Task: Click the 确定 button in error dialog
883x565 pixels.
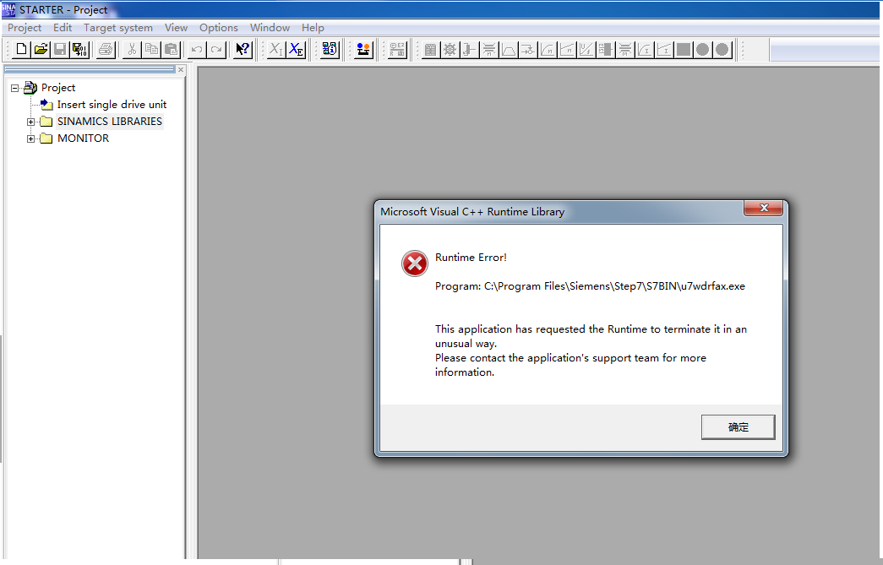Action: [738, 427]
